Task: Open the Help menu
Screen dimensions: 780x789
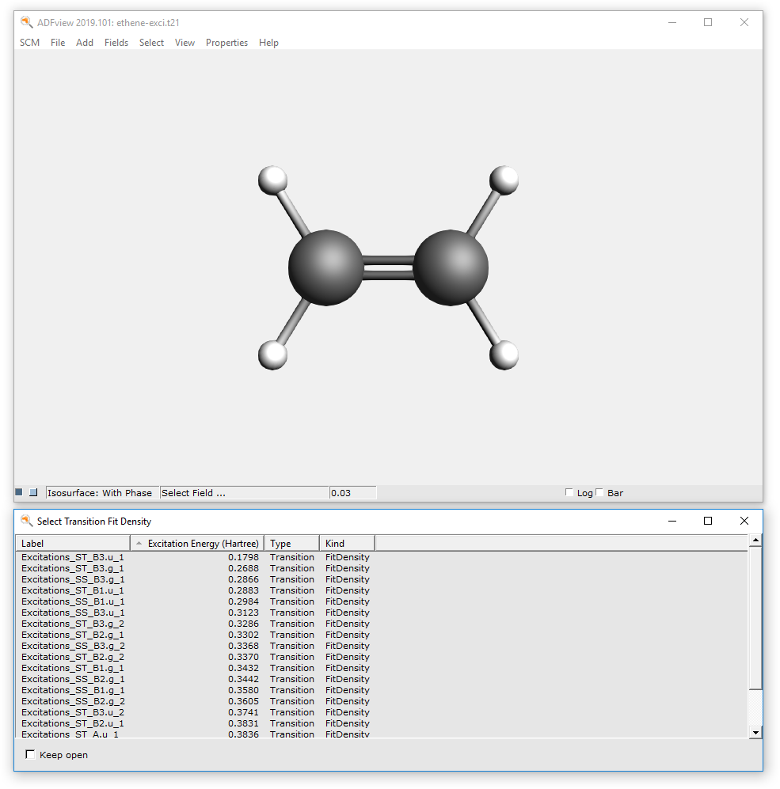Action: point(269,43)
